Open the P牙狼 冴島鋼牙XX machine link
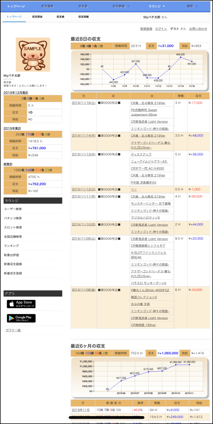This screenshot has width=213, height=424. pyautogui.click(x=143, y=183)
